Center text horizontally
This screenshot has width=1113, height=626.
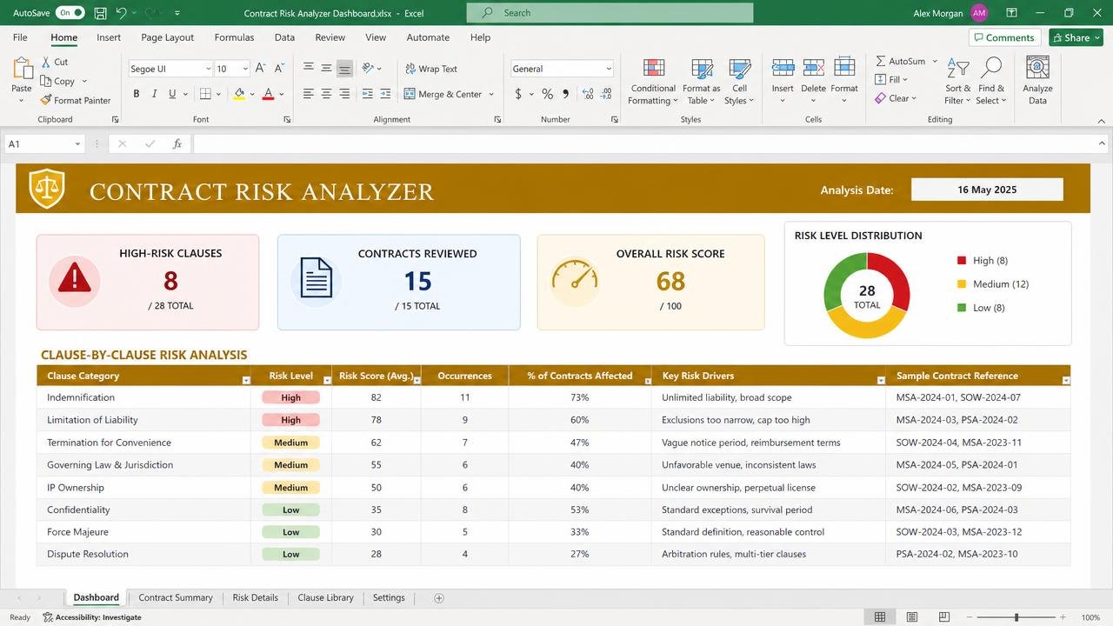click(x=326, y=94)
